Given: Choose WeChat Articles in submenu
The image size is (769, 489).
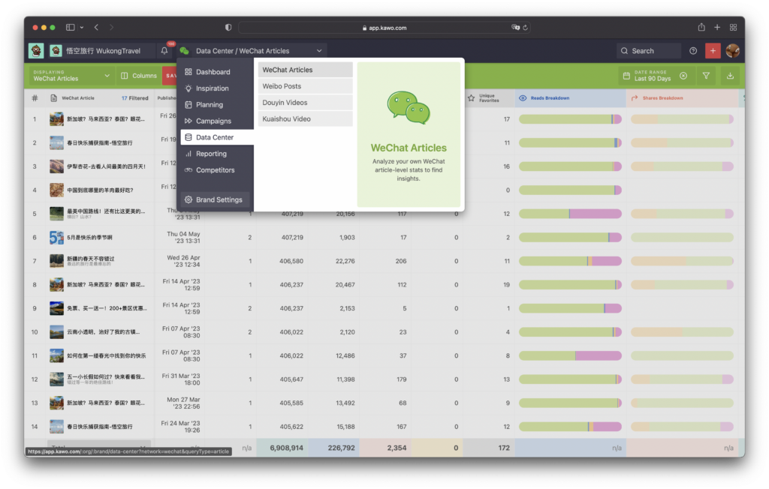Looking at the screenshot, I should [305, 70].
